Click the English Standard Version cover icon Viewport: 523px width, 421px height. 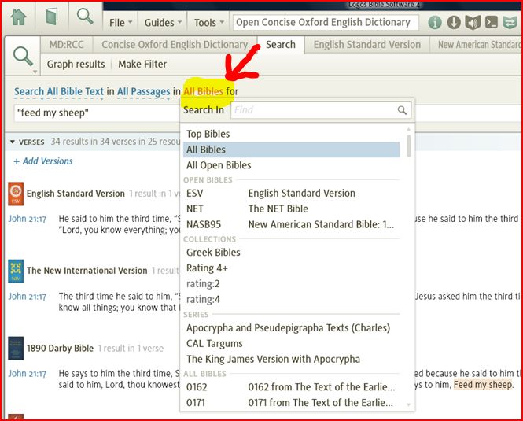(x=16, y=194)
